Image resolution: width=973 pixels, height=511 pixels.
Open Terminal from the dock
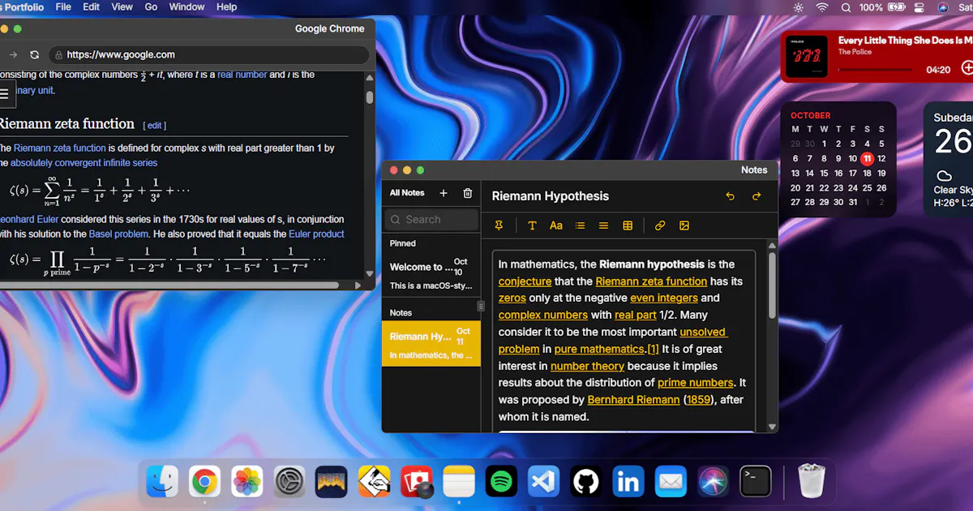755,482
